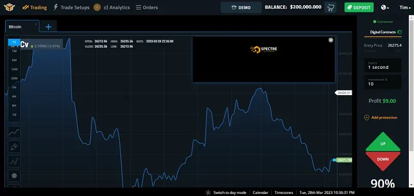Viewport: 414px width, 196px height.
Task: Close the Bitcoin tab
Action: pyautogui.click(x=36, y=24)
